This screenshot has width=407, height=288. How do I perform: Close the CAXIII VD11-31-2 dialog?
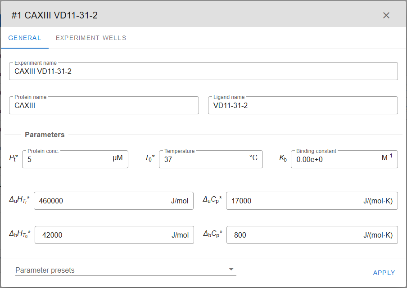coord(386,15)
